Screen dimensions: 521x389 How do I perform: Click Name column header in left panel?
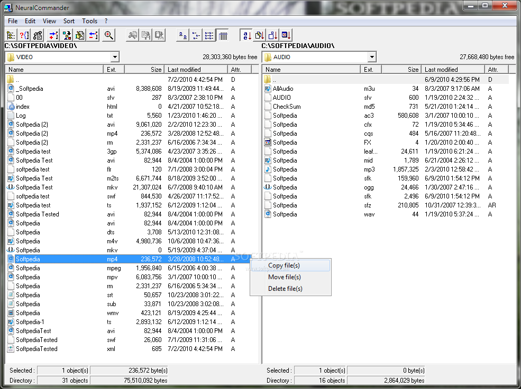(54, 69)
